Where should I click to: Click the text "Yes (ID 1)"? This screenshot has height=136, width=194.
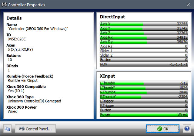(16, 91)
